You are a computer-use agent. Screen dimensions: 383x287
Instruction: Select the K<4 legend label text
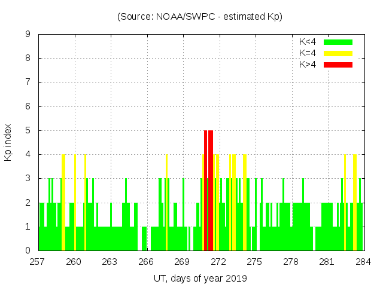(308, 42)
